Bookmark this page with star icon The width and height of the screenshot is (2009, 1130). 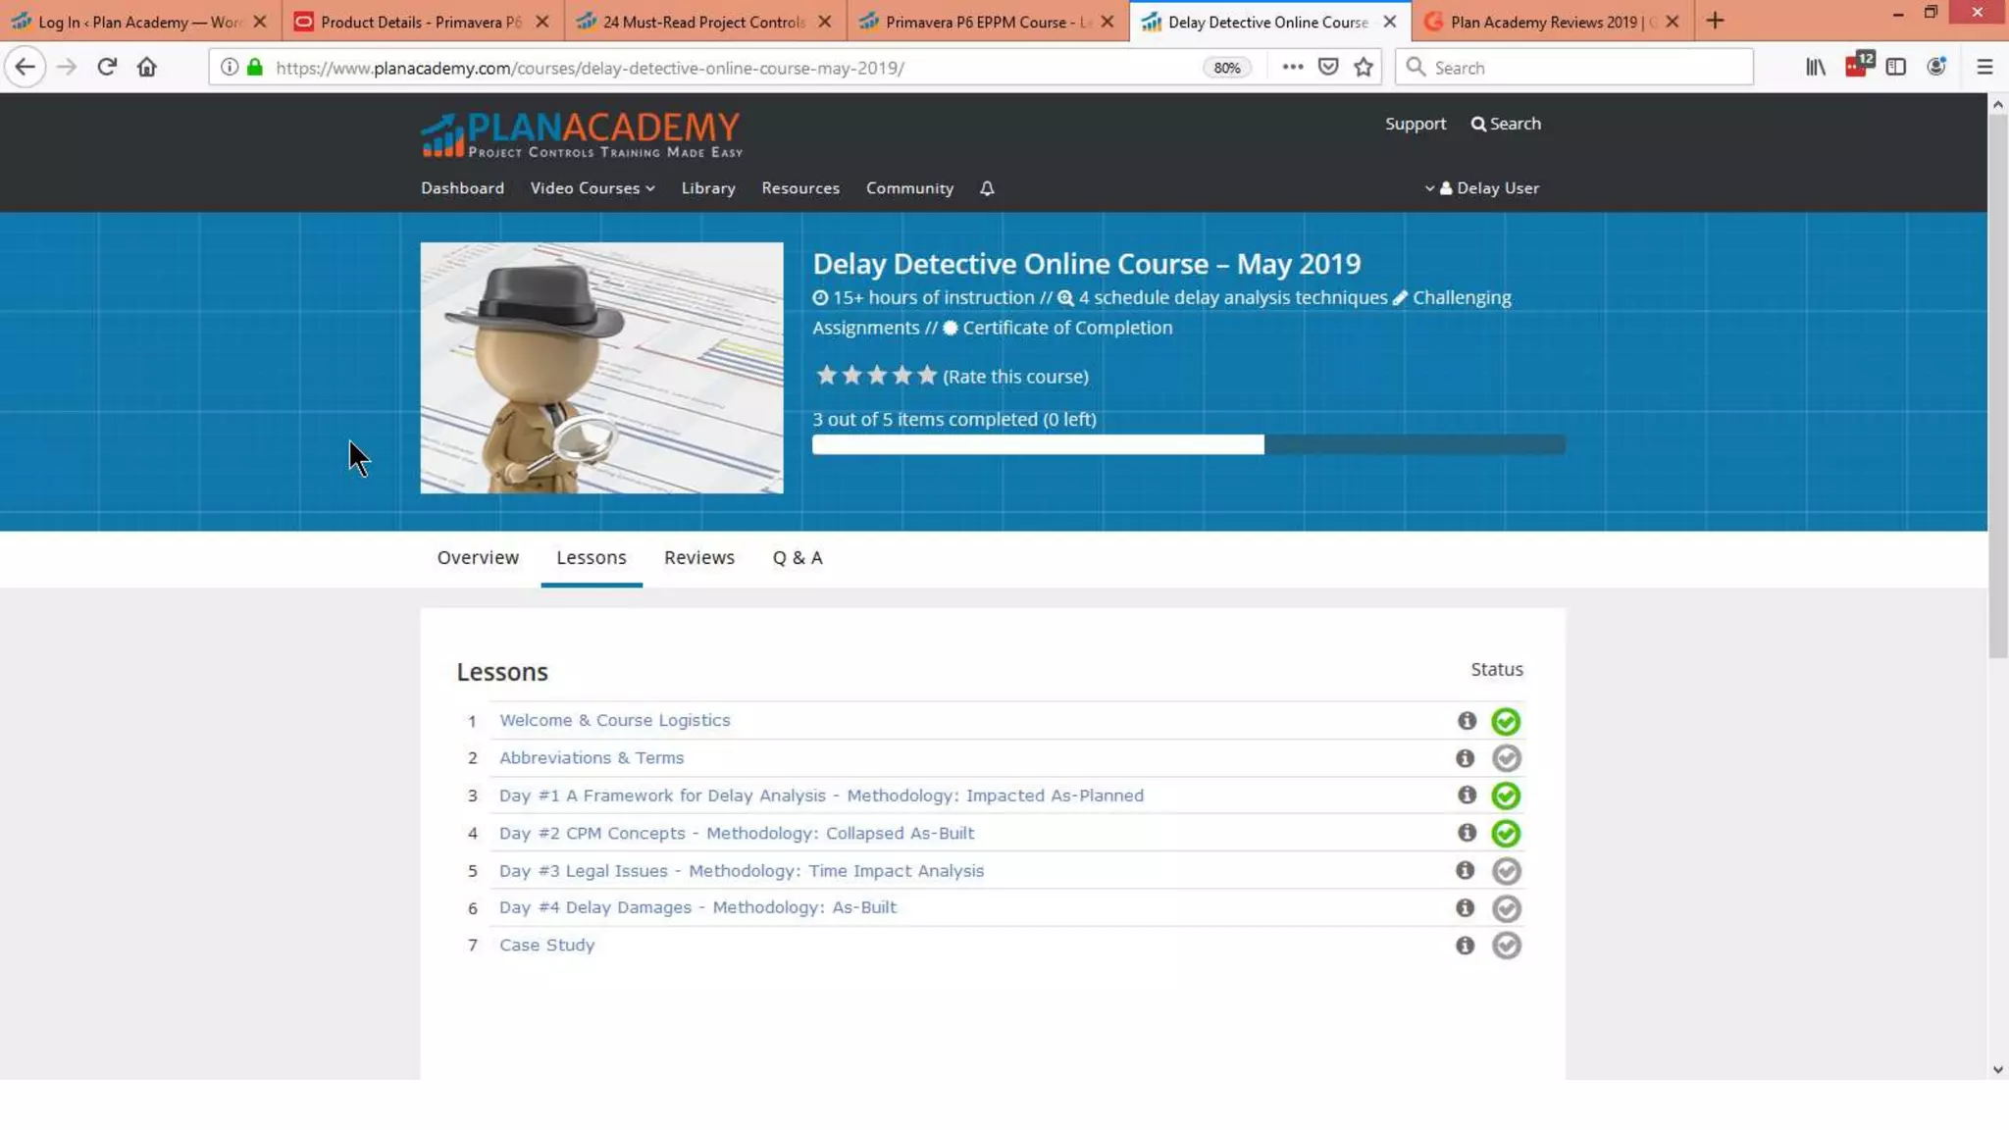[1364, 67]
